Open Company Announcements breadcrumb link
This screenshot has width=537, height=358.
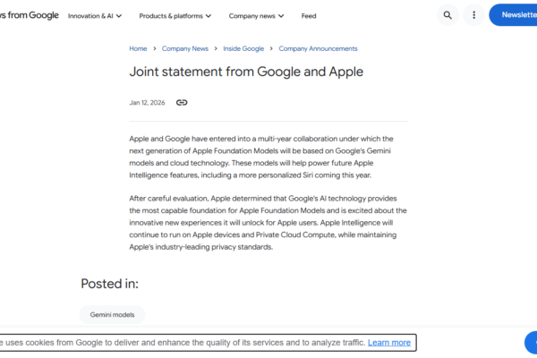point(318,48)
